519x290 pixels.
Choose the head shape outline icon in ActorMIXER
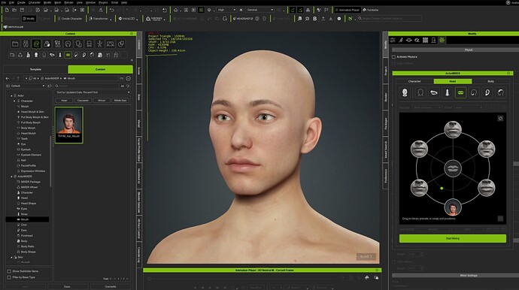(x=420, y=92)
